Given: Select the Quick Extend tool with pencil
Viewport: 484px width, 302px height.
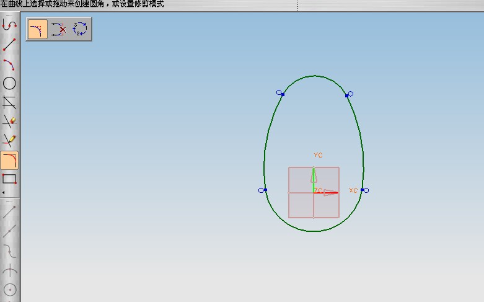Looking at the screenshot, I should click(9, 141).
